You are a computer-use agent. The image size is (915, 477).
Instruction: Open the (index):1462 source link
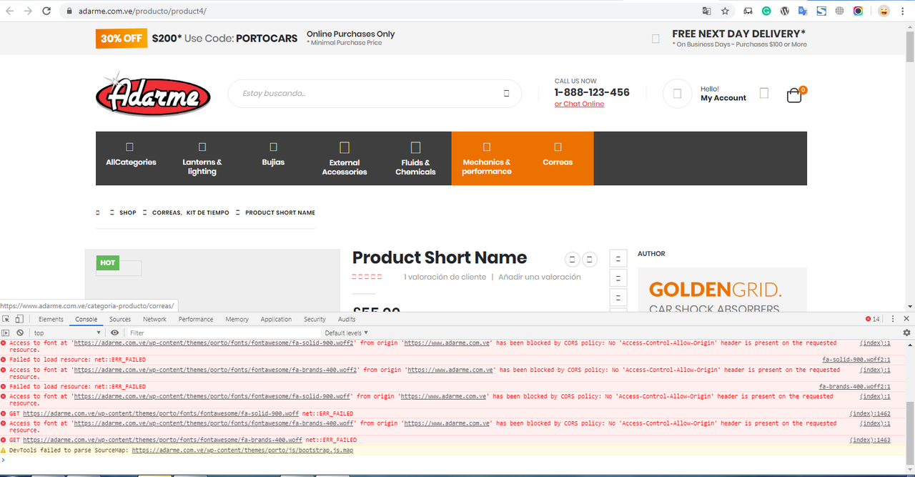[x=870, y=413]
